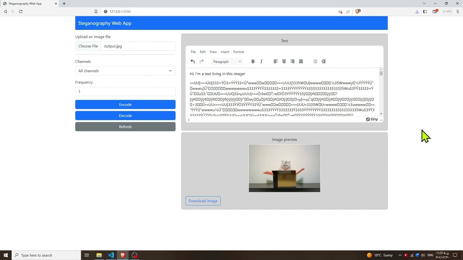Click the share page icon in address bar
Image resolution: width=463 pixels, height=260 pixels.
[x=348, y=12]
